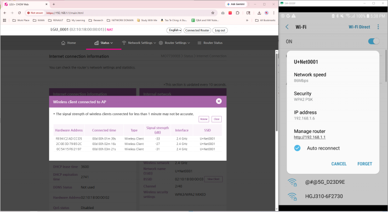This screenshot has height=212, width=388.
Task: Open the Work Place bookmark folder
Action: pos(21,20)
